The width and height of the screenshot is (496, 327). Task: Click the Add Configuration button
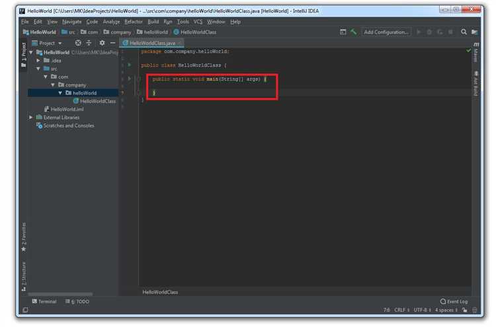click(x=386, y=32)
